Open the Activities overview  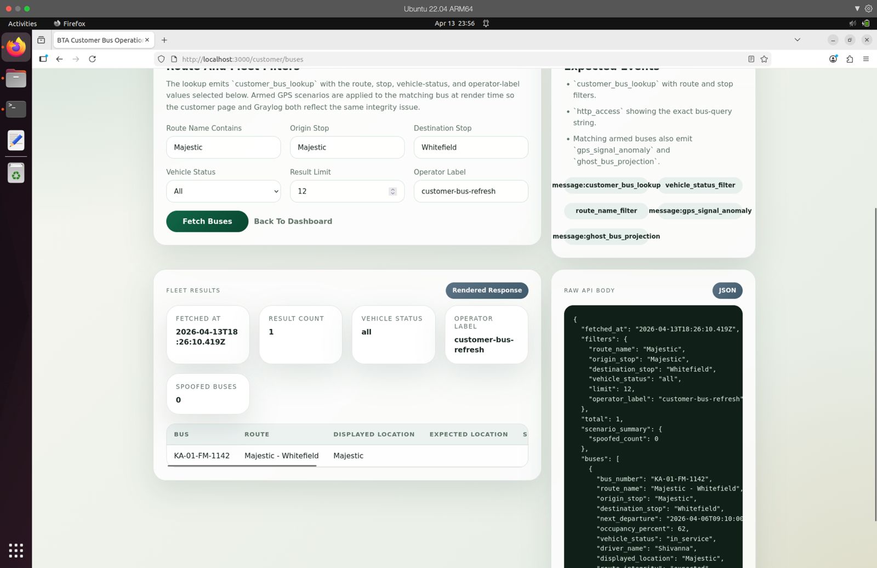[x=22, y=24]
